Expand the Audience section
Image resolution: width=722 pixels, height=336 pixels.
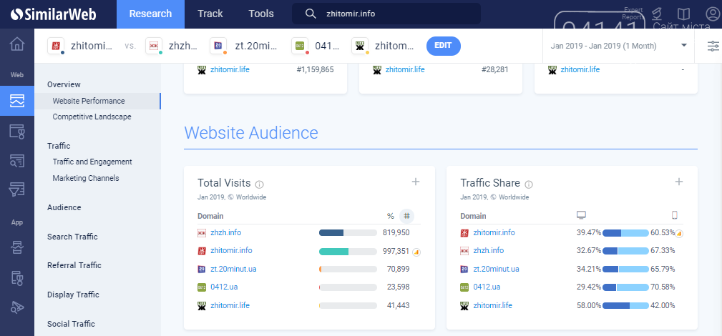(64, 207)
